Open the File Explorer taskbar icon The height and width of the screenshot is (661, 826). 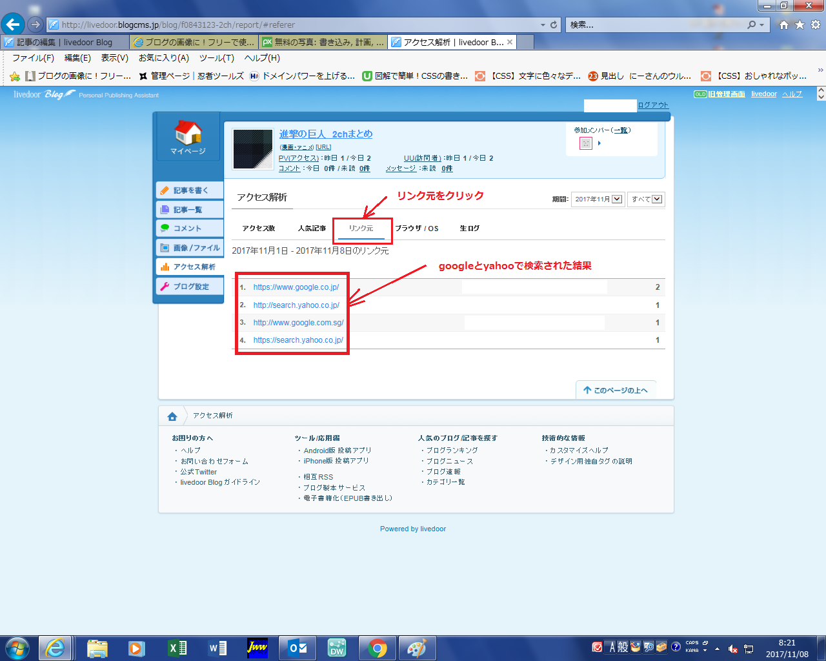pos(97,648)
